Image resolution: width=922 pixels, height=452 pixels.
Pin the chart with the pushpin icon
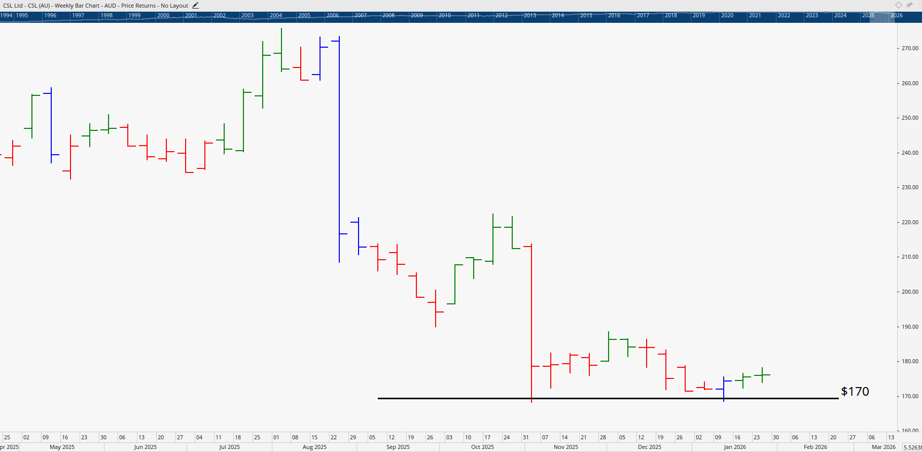point(909,5)
